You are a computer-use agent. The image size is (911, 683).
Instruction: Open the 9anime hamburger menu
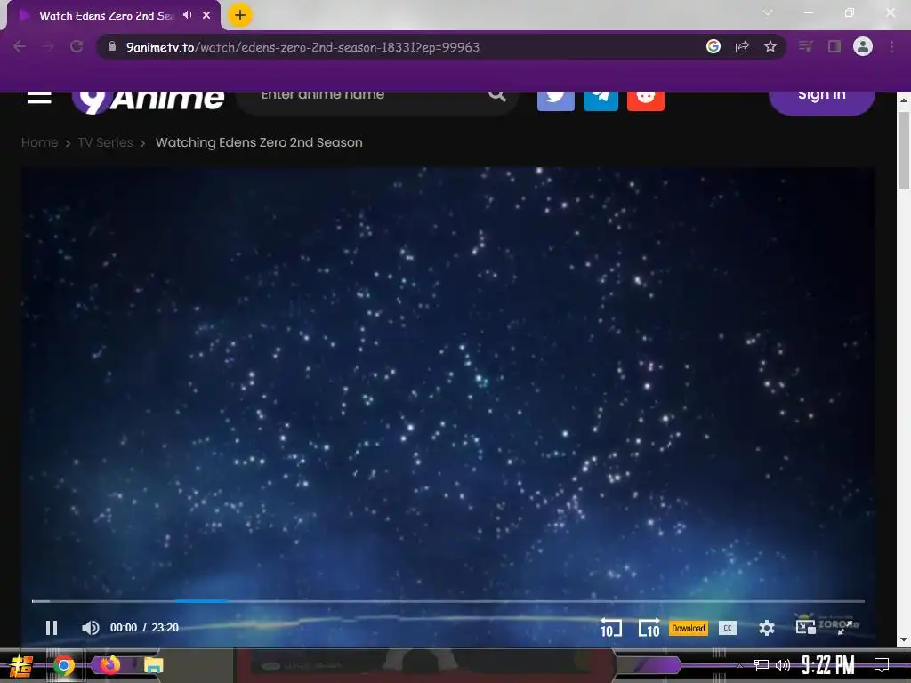pyautogui.click(x=39, y=98)
